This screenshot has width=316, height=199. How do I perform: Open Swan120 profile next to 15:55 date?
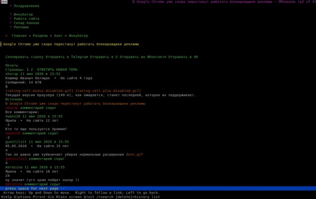pyautogui.click(x=13, y=117)
